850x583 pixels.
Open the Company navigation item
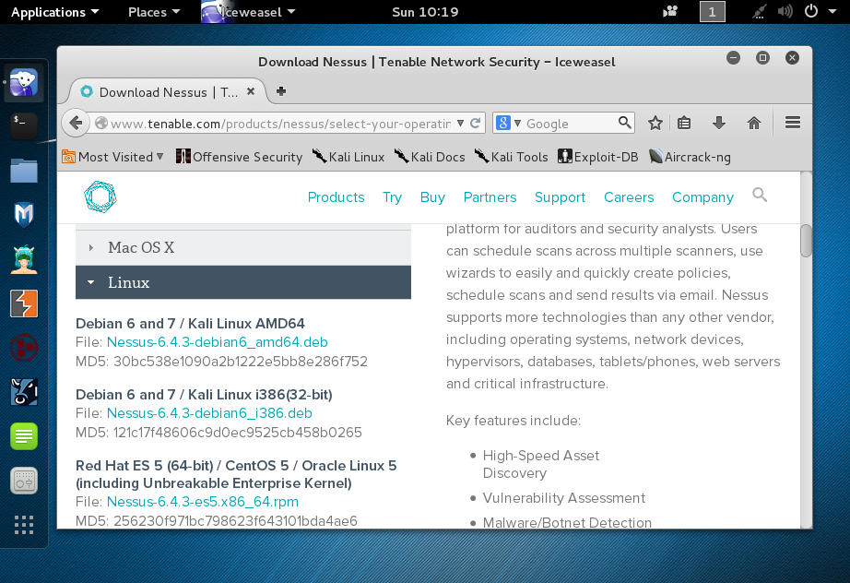pyautogui.click(x=702, y=196)
